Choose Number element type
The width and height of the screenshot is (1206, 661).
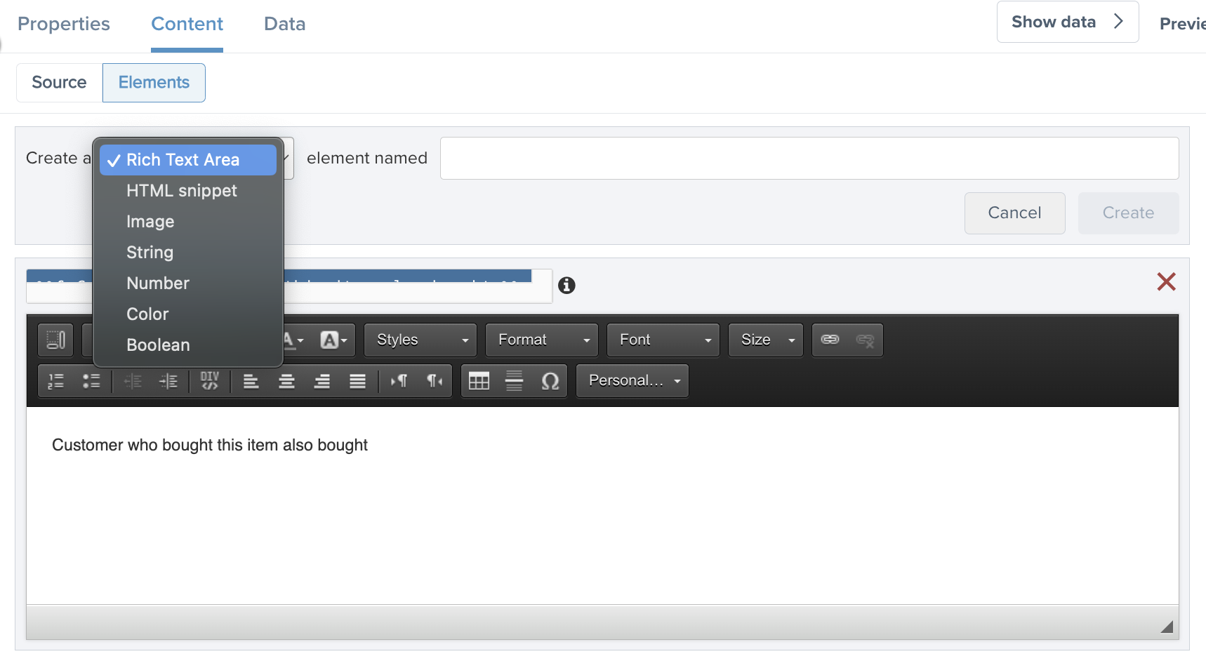(188, 283)
